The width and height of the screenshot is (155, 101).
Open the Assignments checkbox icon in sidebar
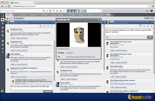[x=3, y=31]
